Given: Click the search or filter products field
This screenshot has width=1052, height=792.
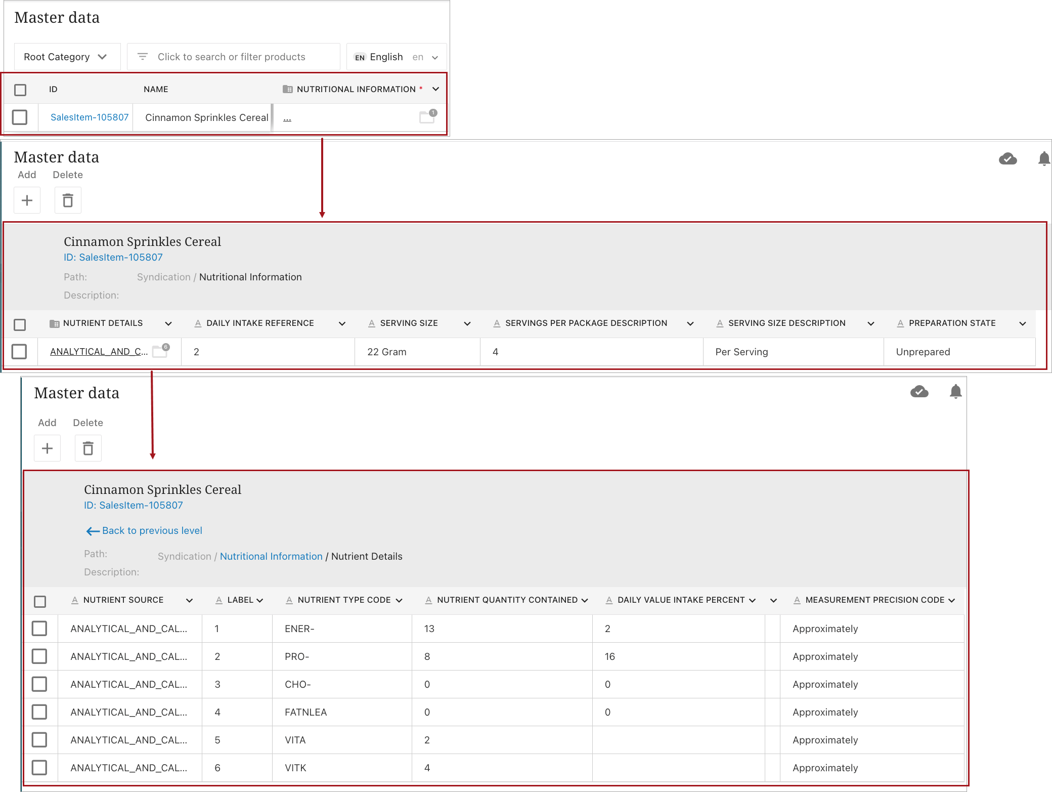Looking at the screenshot, I should (x=232, y=57).
